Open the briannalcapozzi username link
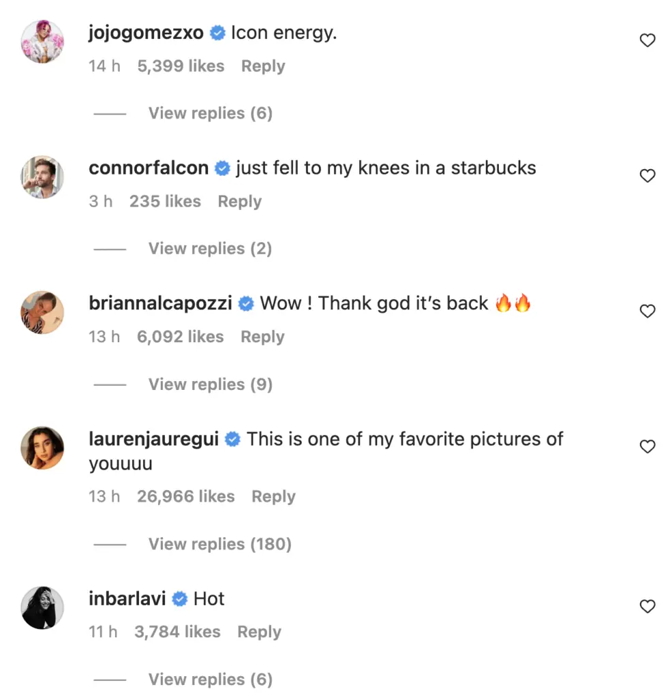 coord(161,303)
